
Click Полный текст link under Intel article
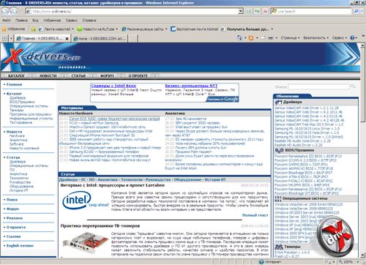tap(255, 215)
